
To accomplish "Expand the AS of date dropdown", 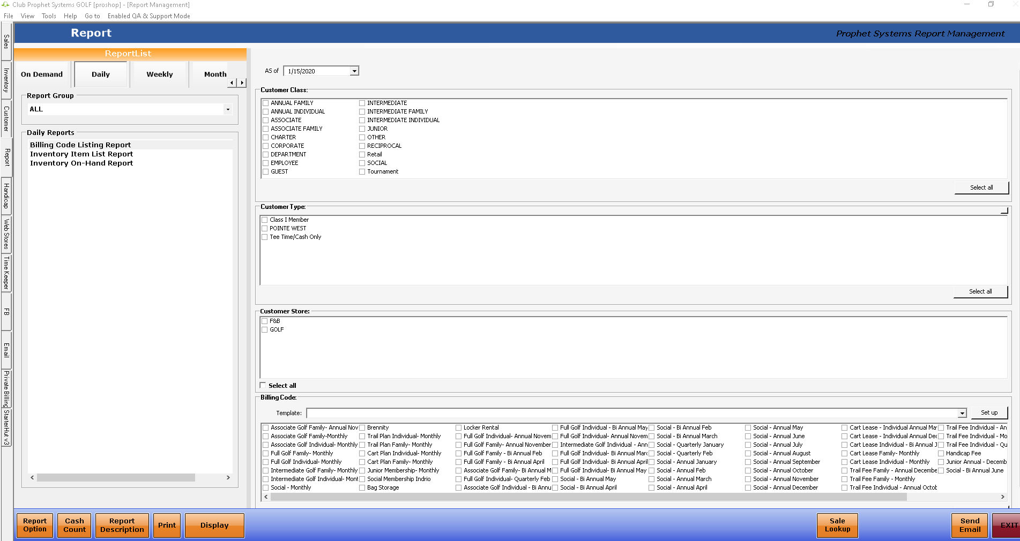I will tap(354, 71).
